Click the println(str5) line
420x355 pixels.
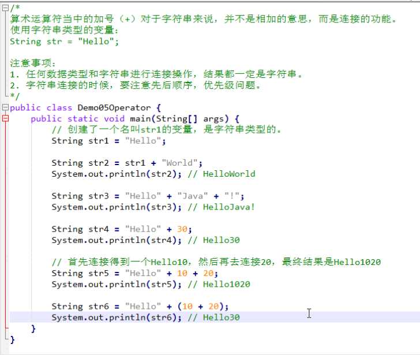tap(117, 284)
